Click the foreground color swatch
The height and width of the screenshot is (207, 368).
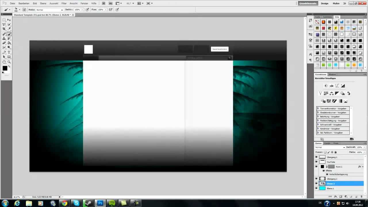click(x=5, y=68)
